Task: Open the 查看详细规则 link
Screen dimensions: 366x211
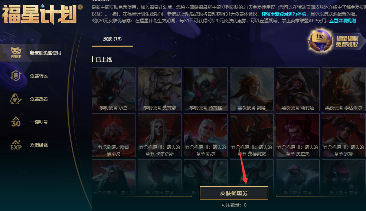Action: coord(342,21)
